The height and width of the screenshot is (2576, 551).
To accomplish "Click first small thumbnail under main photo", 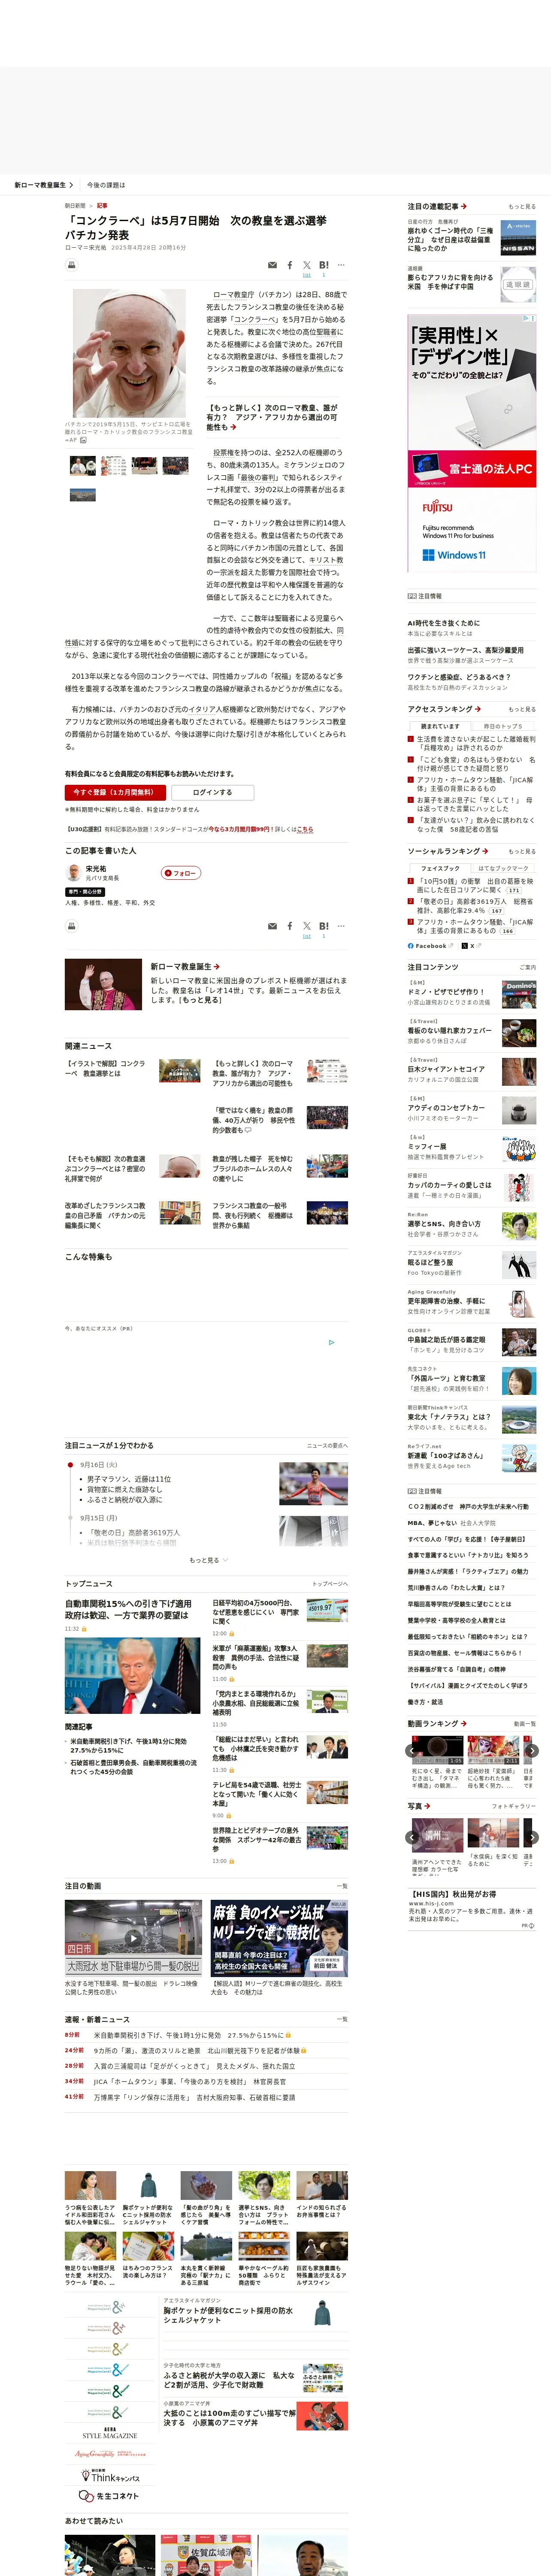I will click(x=83, y=465).
